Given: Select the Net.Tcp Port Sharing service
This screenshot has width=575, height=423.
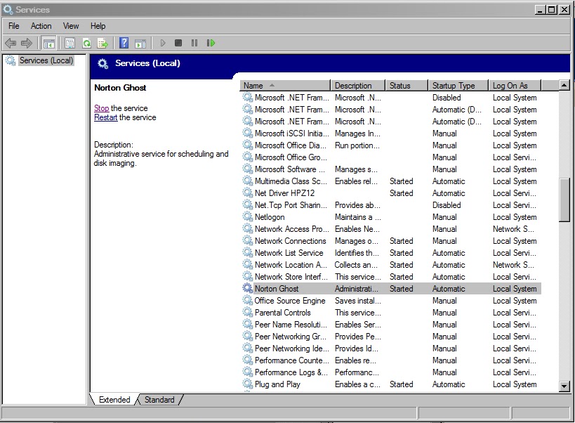Looking at the screenshot, I should pyautogui.click(x=391, y=205).
